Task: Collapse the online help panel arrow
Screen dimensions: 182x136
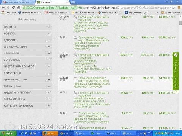Action: 176,91
